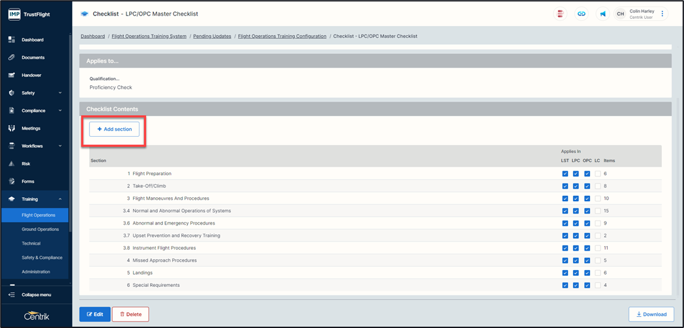Expand the Compliance sidebar submenu
Viewport: 684px width, 328px height.
coord(60,111)
